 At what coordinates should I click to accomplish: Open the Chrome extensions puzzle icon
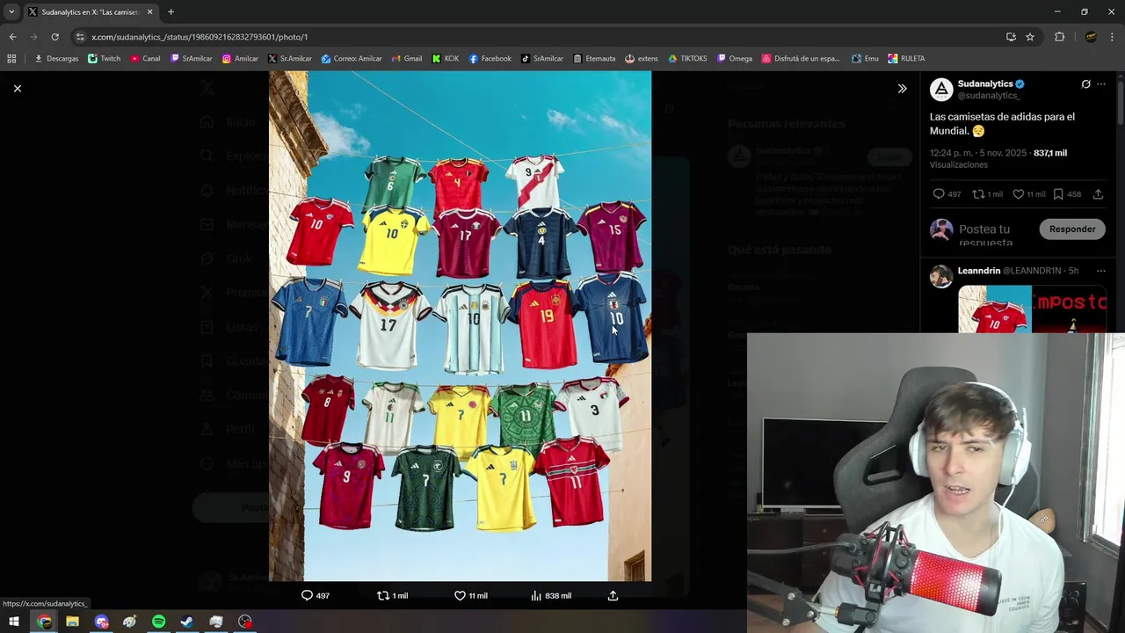[1059, 37]
